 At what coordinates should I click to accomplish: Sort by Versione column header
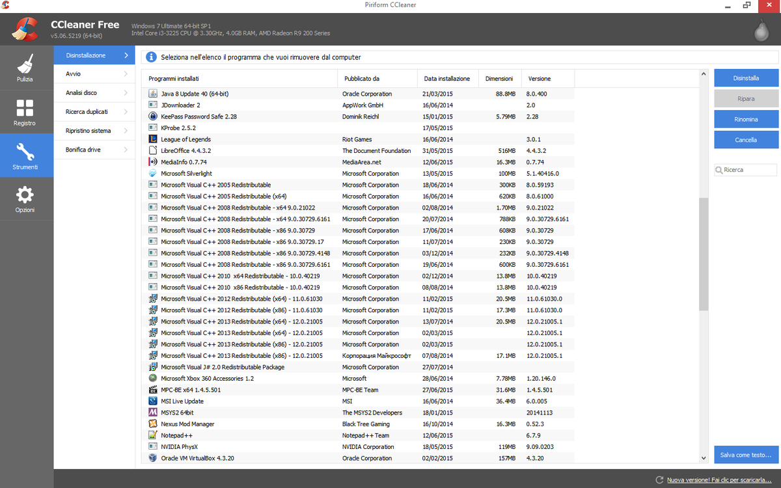(x=548, y=79)
